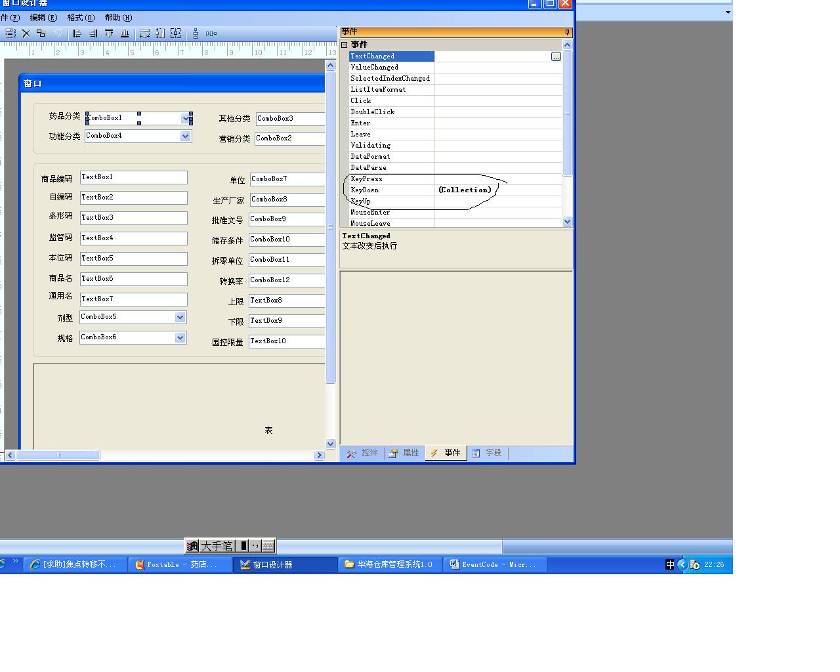Image resolution: width=840 pixels, height=672 pixels.
Task: Open the 格式(O) menu
Action: pyautogui.click(x=81, y=18)
